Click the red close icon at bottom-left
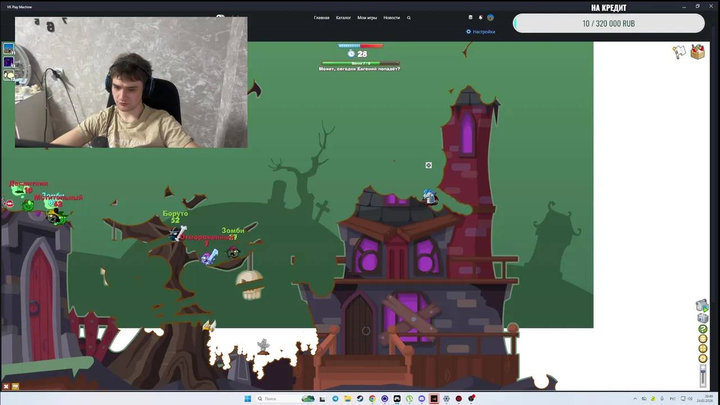720x405 pixels. [6, 386]
